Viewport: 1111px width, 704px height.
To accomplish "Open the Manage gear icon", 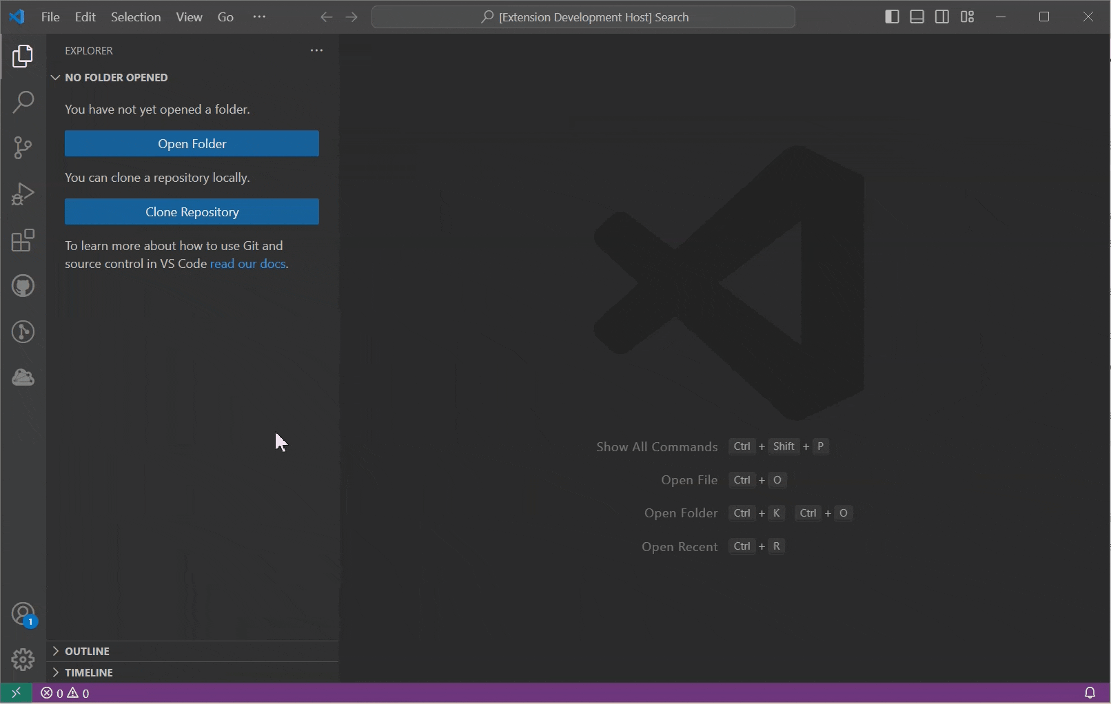I will click(23, 659).
